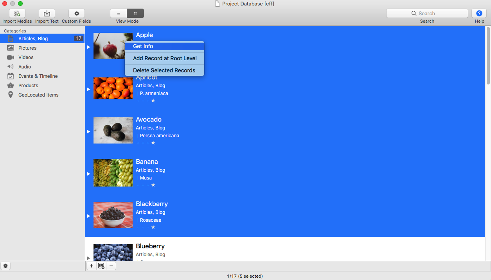Choose Delete Selected Records menu item
Screen dimensions: 491x280
point(164,70)
